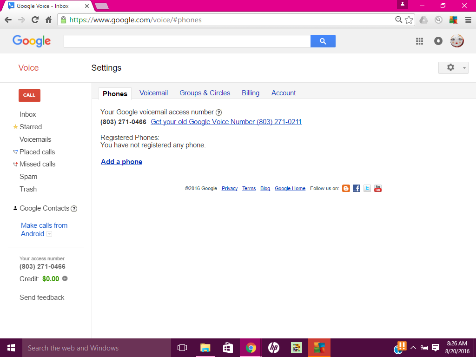Click the $0.00 credit amount
The image size is (476, 357).
[x=51, y=279]
